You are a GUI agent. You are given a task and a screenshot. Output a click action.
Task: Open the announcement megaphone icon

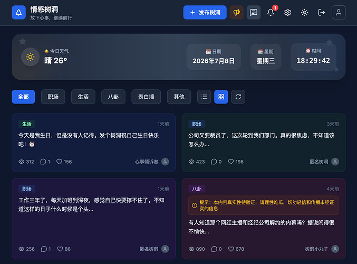(237, 12)
